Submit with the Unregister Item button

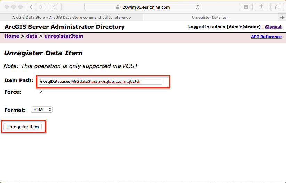point(23,127)
